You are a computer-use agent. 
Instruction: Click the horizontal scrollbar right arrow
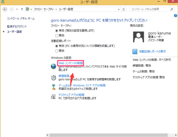click(x=176, y=135)
